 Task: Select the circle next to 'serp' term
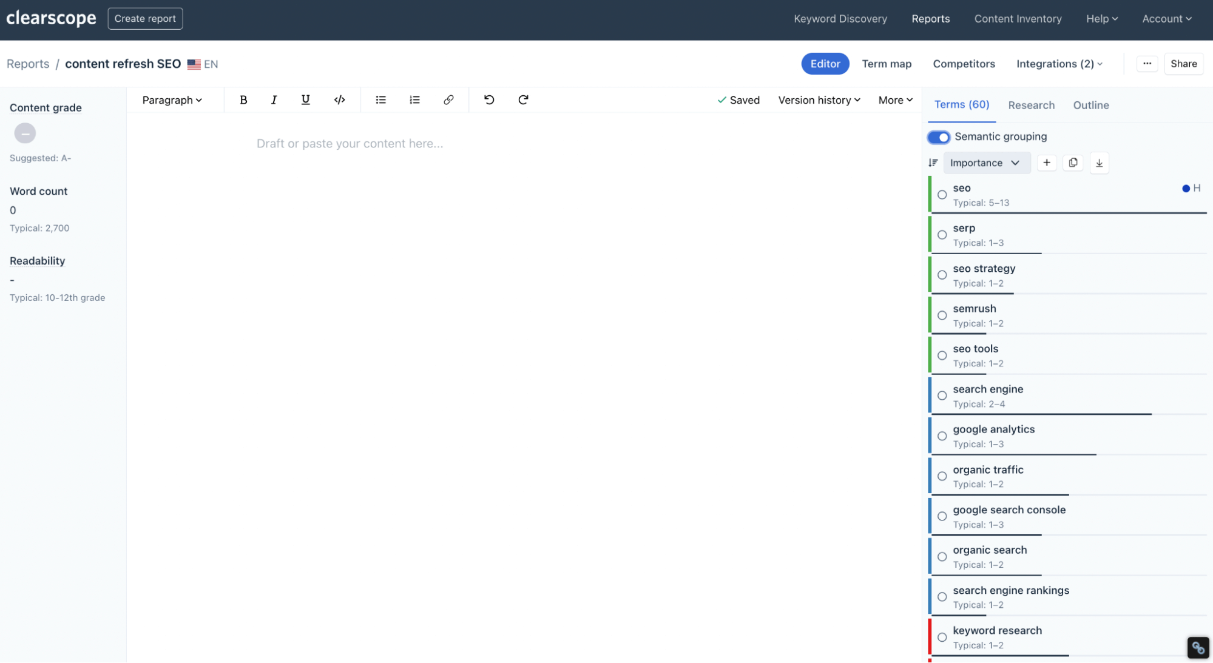click(942, 235)
